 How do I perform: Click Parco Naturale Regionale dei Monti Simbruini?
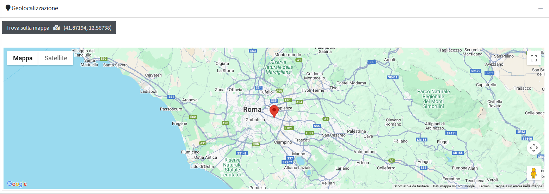pos(433,99)
